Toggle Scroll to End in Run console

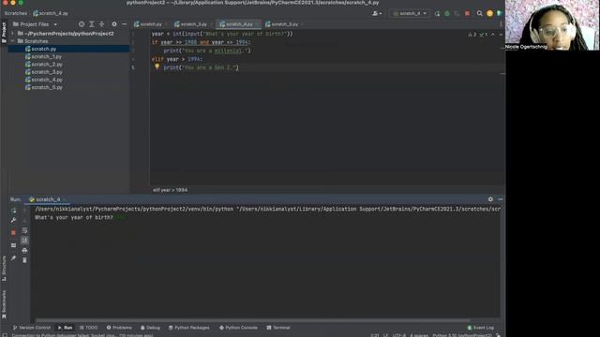click(24, 241)
